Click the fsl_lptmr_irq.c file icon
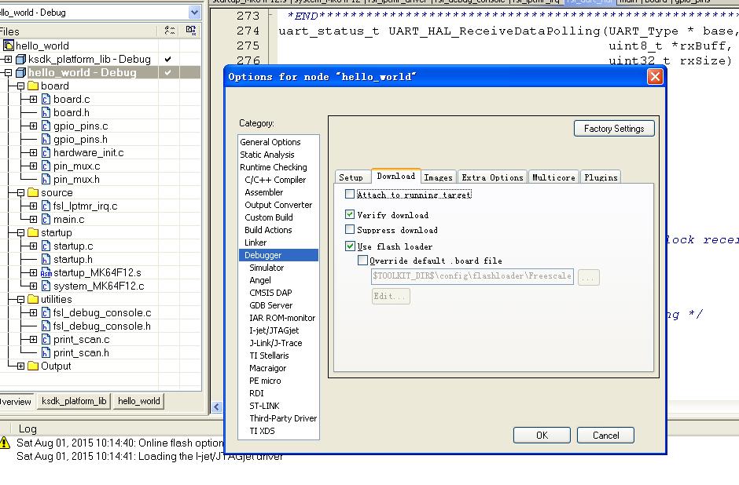Viewport: 739px width, 485px height. point(46,206)
